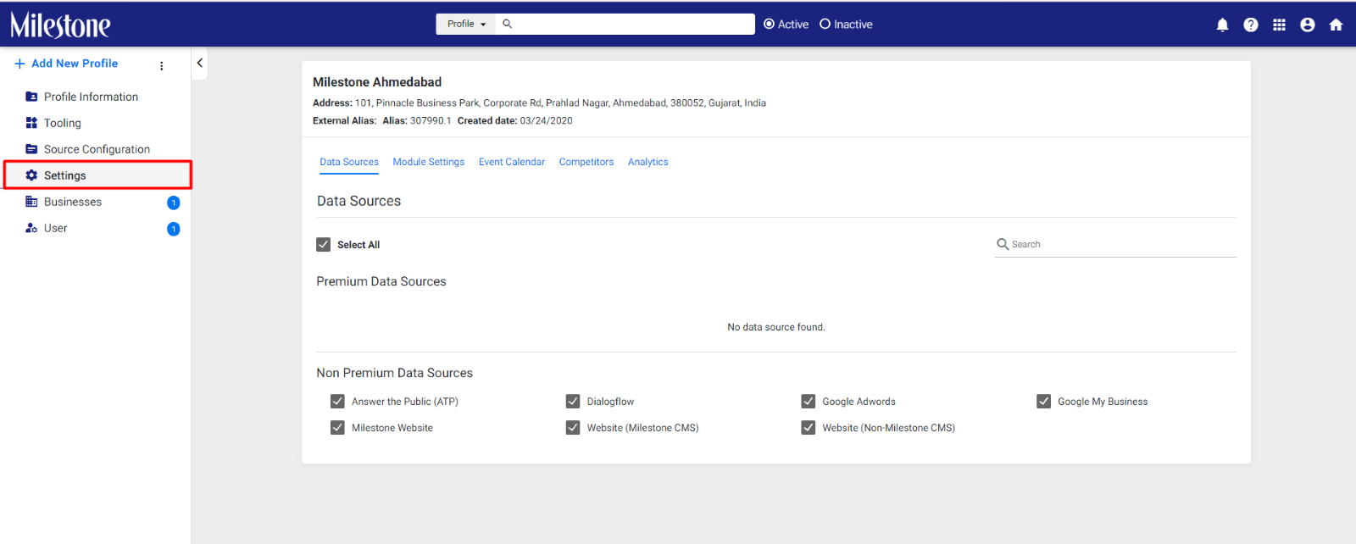Viewport: 1356px width, 544px height.
Task: Uncheck the Google Adwords data source
Action: tap(809, 402)
